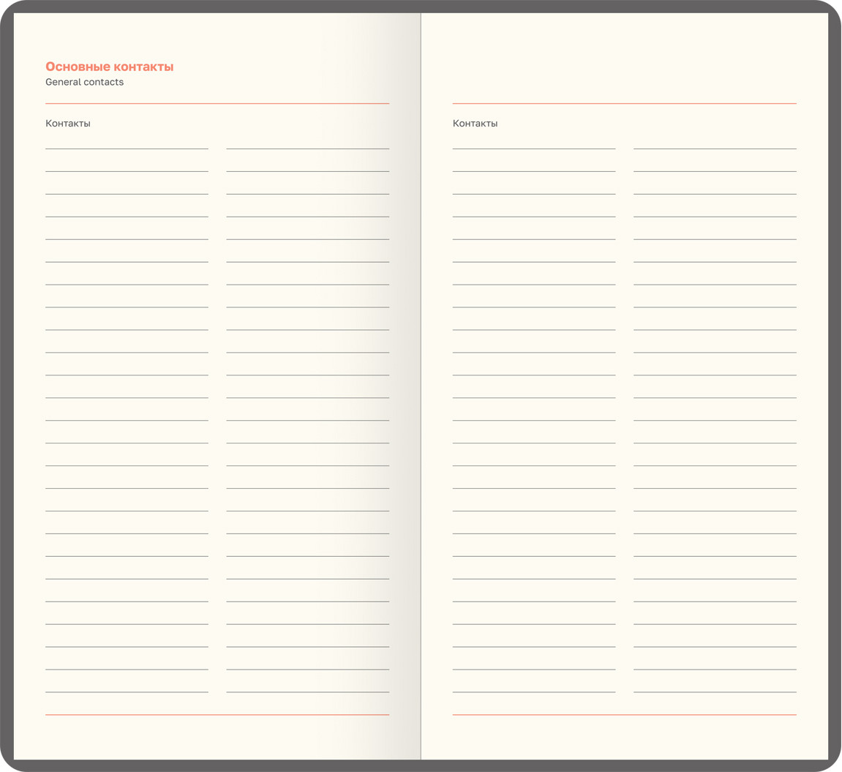842x772 pixels.
Task: Click second writing line, left page first column
Action: click(127, 171)
